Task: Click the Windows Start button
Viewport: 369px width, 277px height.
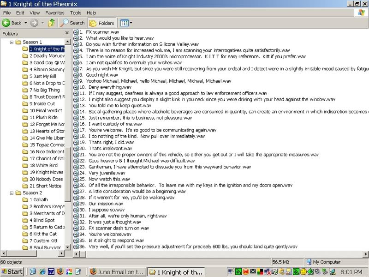Action: pos(12,271)
